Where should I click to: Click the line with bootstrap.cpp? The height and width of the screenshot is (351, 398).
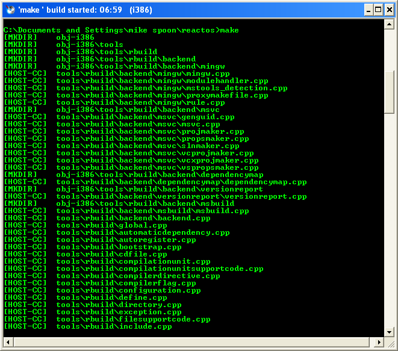93,247
